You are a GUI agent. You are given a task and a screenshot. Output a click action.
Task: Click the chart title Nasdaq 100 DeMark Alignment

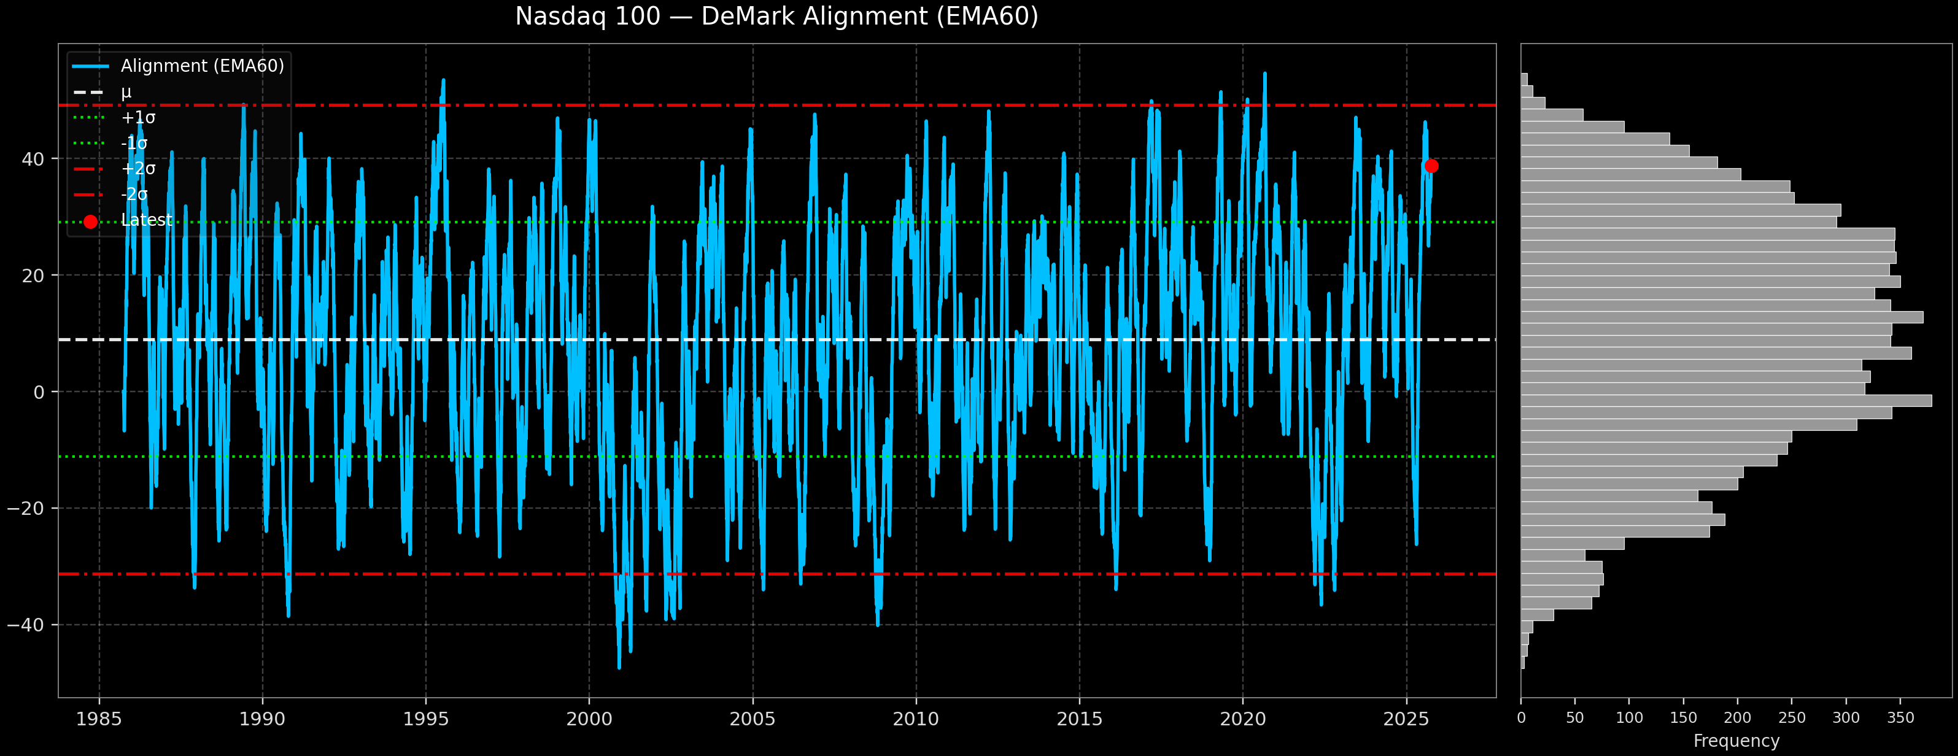[776, 17]
